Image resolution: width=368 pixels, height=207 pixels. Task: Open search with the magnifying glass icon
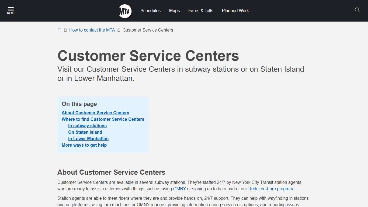click(x=357, y=10)
